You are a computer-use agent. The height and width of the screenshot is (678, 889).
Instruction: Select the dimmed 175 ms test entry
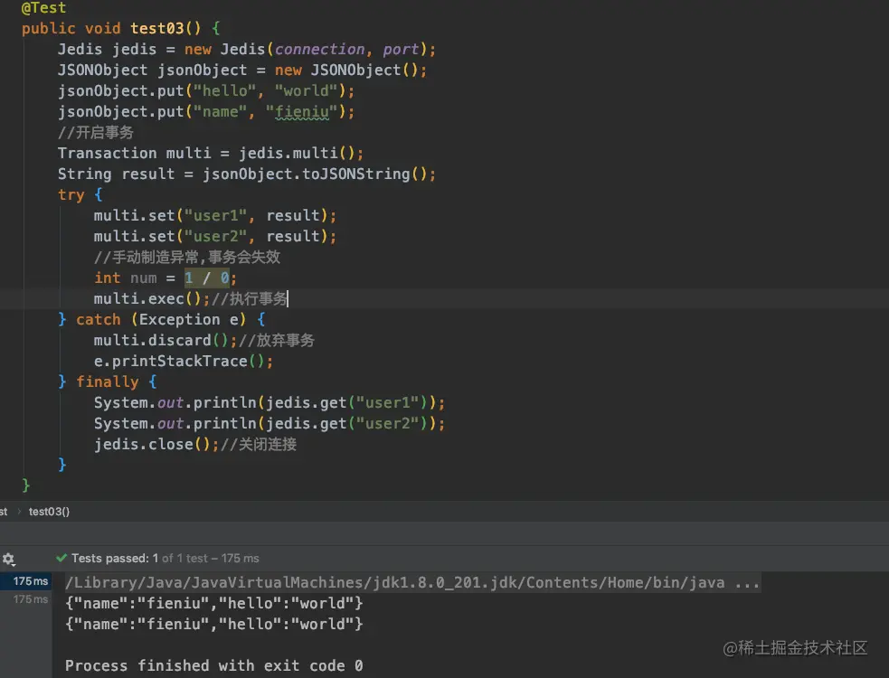click(x=30, y=599)
